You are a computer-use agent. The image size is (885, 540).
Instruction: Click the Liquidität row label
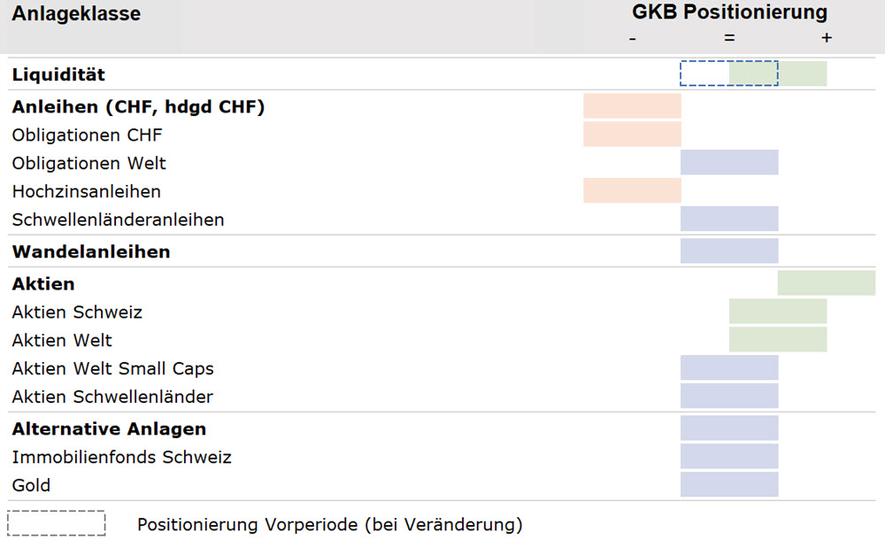point(58,74)
